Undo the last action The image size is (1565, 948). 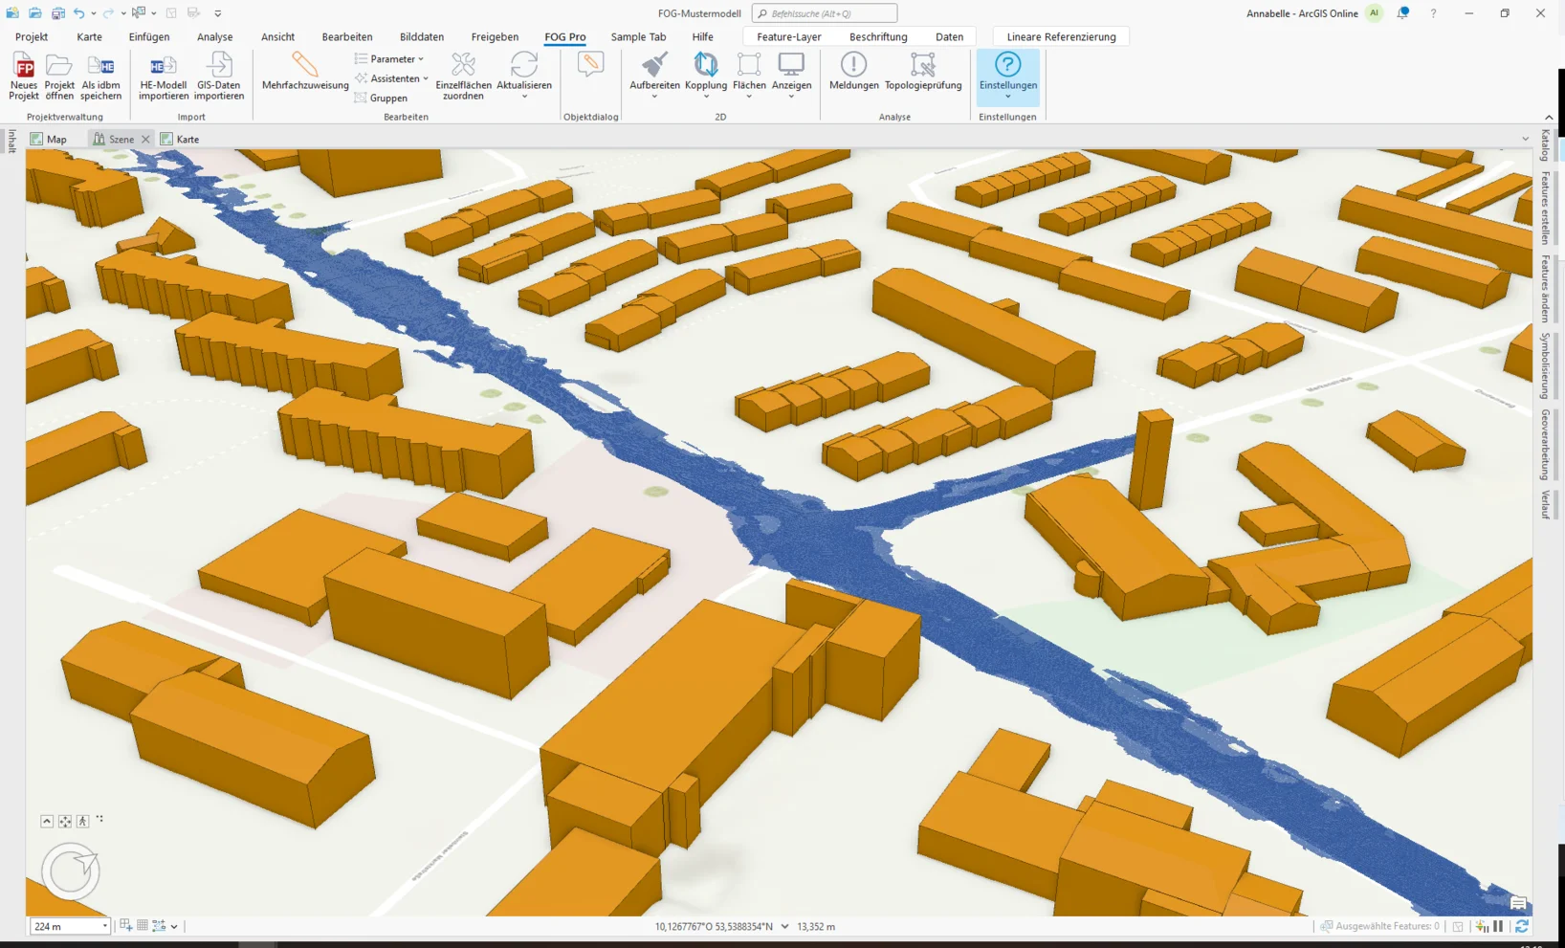tap(79, 13)
